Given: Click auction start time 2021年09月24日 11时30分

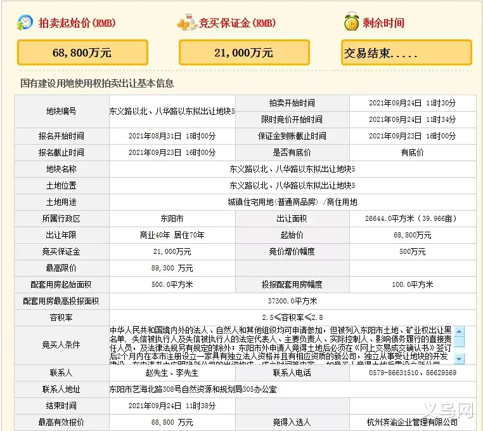Looking at the screenshot, I should [x=413, y=103].
